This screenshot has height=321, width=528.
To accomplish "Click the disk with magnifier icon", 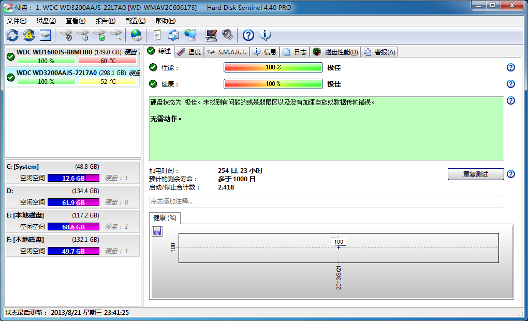I will [x=116, y=35].
